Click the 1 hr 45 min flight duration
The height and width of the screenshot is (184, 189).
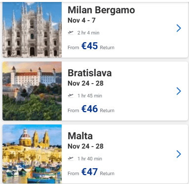[90, 96]
